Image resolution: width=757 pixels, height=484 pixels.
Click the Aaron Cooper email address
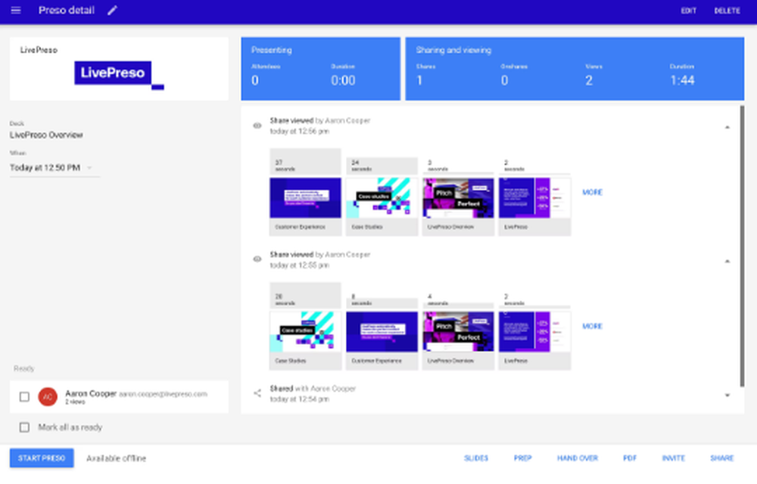(164, 394)
